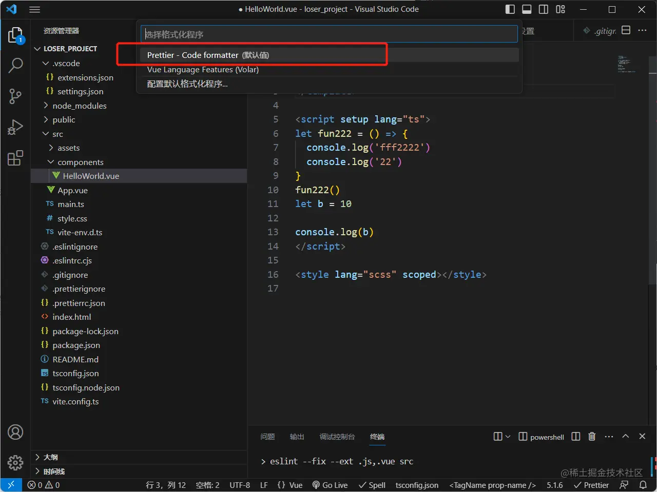Viewport: 657px width, 492px height.
Task: Open the Accounts menu icon
Action: coord(15,432)
